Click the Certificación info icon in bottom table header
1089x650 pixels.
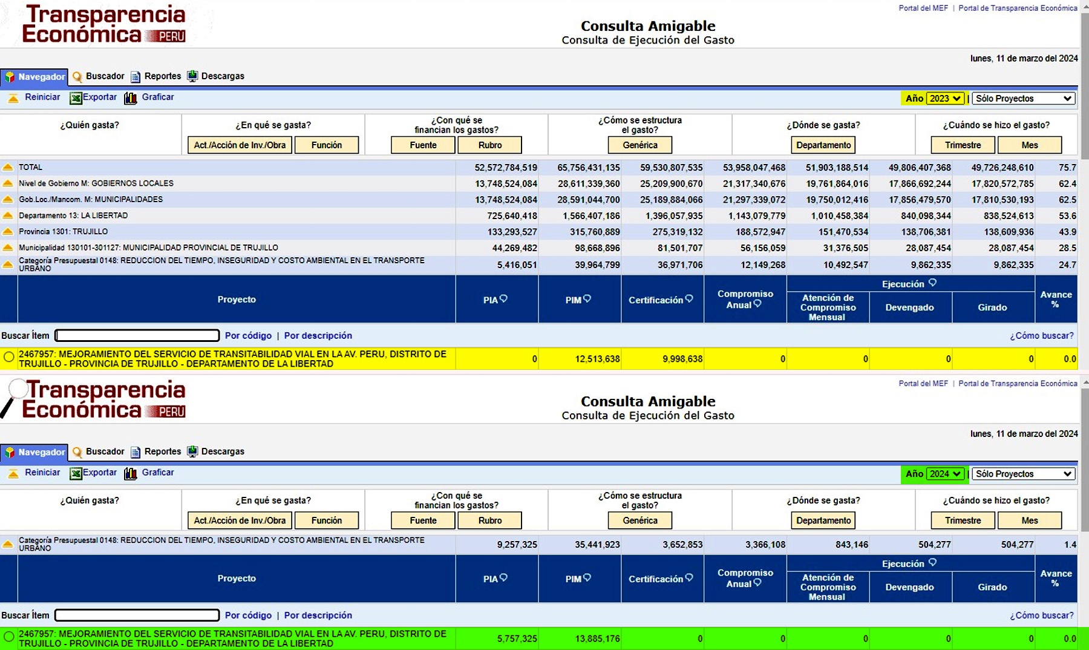coord(689,577)
